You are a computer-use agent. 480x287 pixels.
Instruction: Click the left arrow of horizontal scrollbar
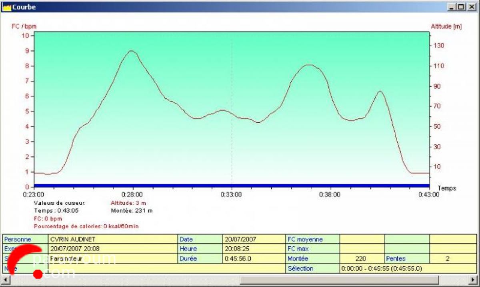point(6,279)
